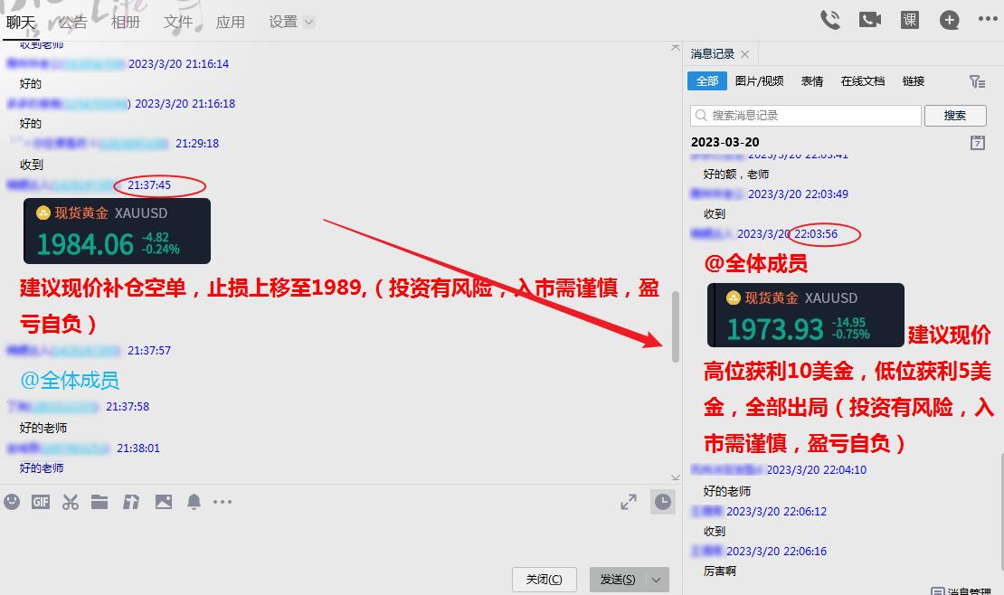This screenshot has width=1004, height=595.
Task: Expand the input box with arrows icon
Action: tap(628, 502)
